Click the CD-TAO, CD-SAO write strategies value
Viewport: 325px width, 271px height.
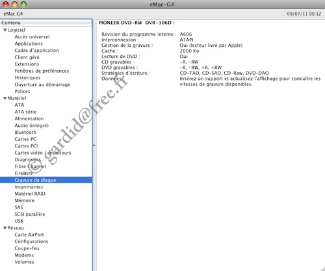coord(224,73)
